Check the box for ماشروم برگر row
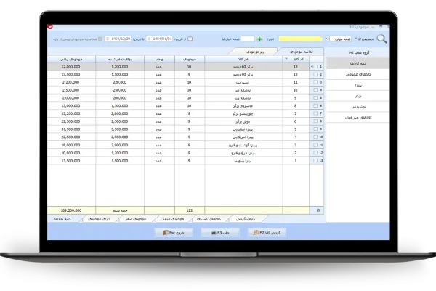Image resolution: width=436 pixels, height=291 pixels. [315, 105]
